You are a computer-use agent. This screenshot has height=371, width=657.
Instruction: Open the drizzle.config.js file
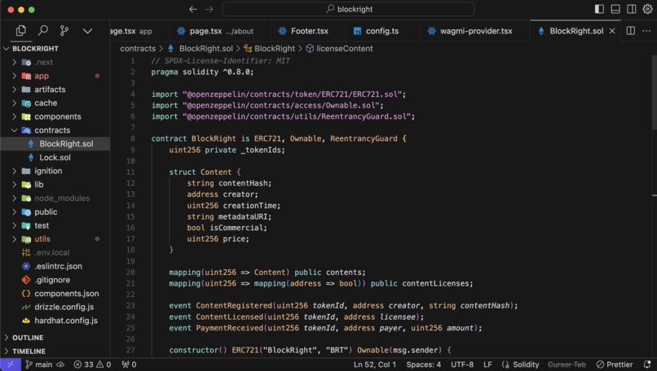[55, 307]
